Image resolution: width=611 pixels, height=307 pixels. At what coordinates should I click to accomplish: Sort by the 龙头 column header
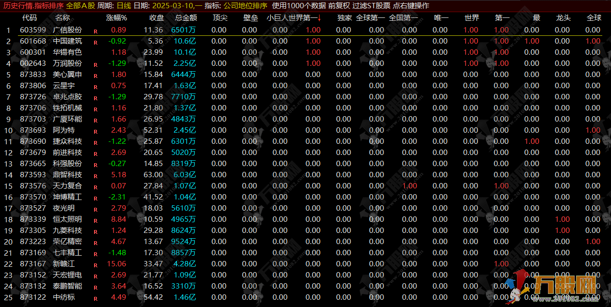click(563, 18)
